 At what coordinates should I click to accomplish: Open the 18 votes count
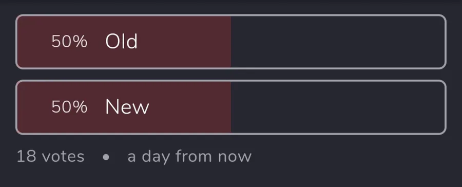coord(50,156)
